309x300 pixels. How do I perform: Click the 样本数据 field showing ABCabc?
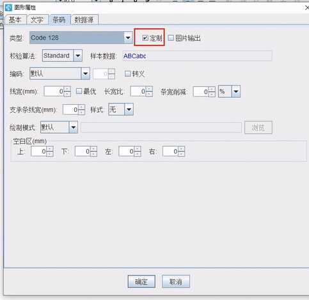pyautogui.click(x=197, y=56)
